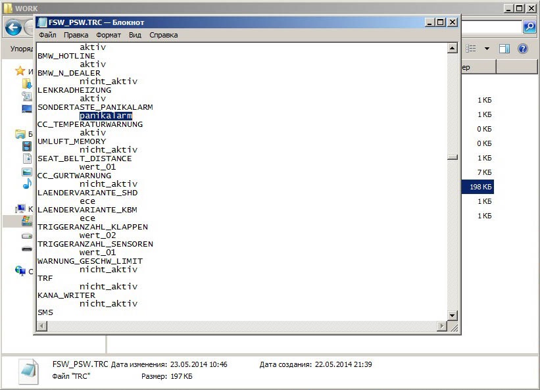
Task: Click the line LAENDERVARIANTE_KBM
Action: 87,210
